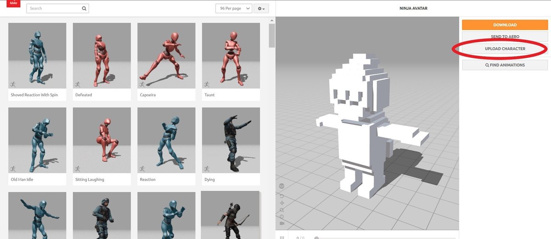The width and height of the screenshot is (551, 239).
Task: Select the Old Man Idle thumbnail
Action: tap(37, 140)
